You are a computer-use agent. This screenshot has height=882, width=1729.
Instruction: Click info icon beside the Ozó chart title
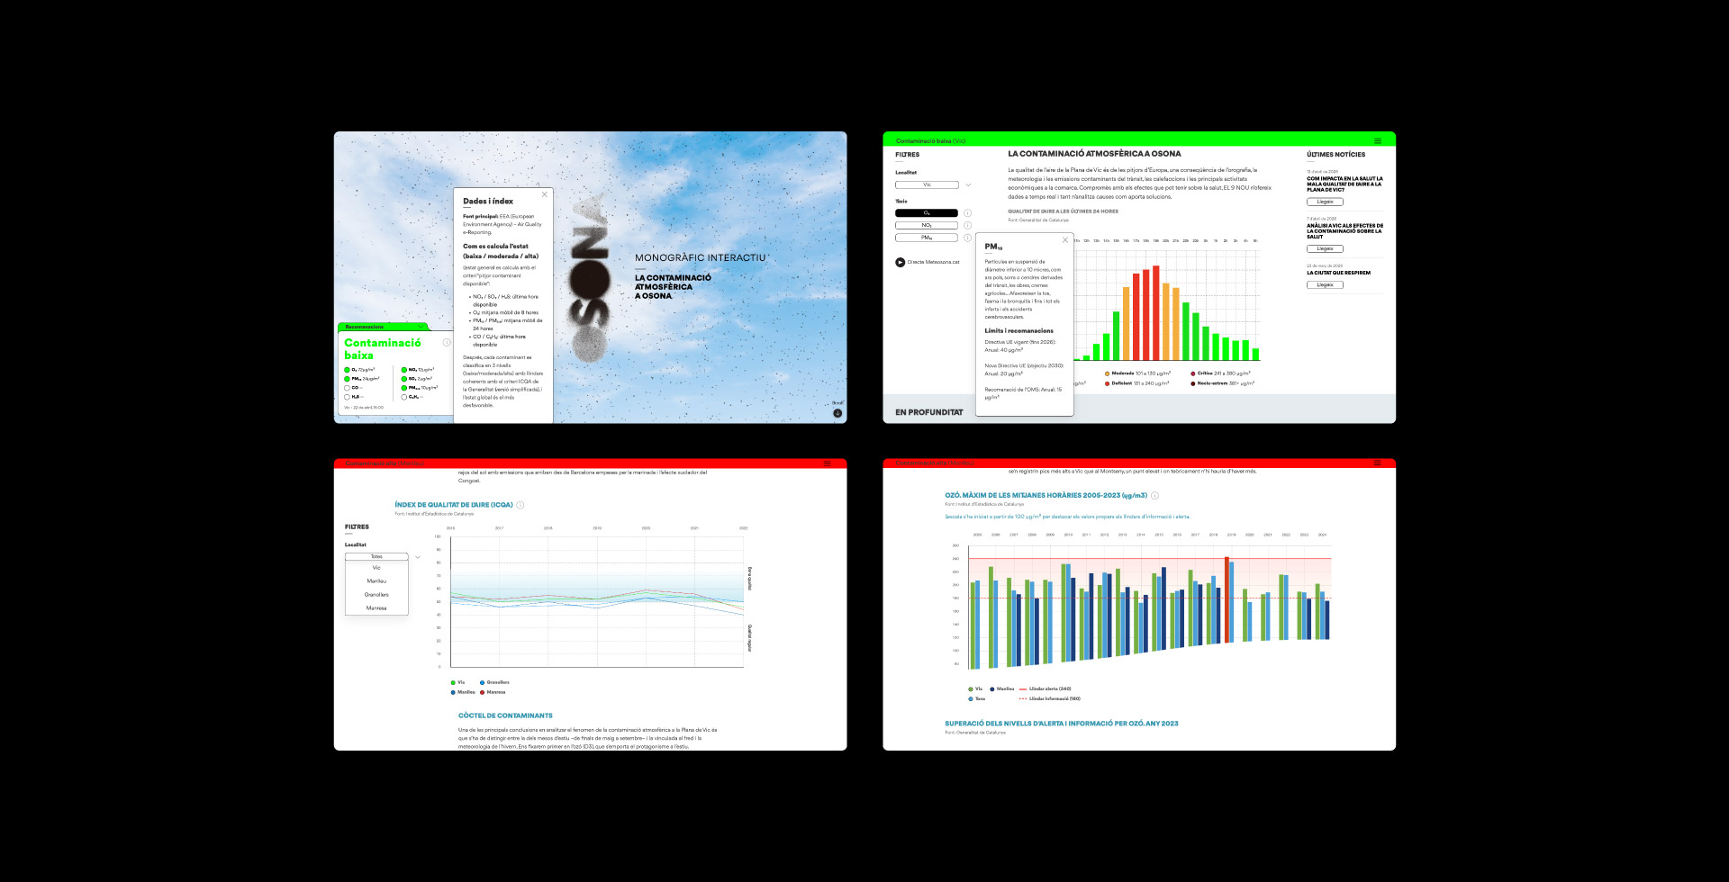coord(1155,495)
